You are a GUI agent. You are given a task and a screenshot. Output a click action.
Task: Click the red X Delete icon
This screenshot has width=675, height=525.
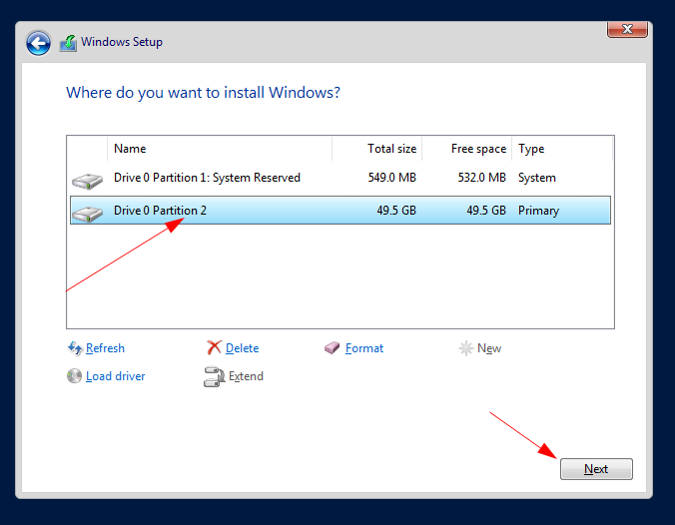point(214,347)
